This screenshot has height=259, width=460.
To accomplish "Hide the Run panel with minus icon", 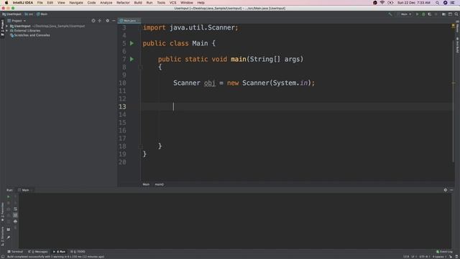I will [451, 190].
